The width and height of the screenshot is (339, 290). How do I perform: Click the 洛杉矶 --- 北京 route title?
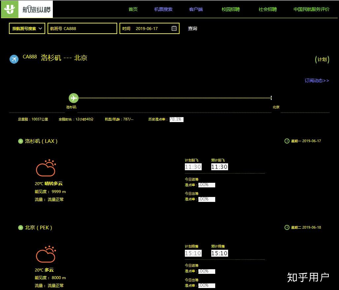[64, 58]
